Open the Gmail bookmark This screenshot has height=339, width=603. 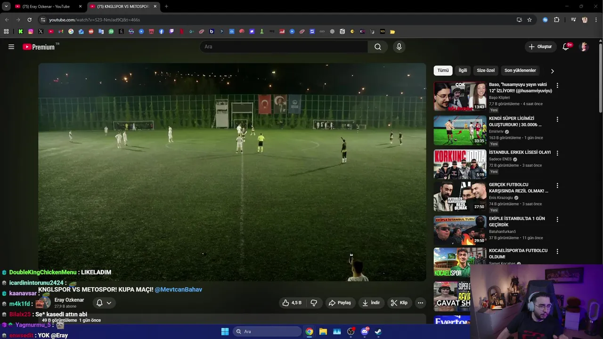tap(61, 32)
